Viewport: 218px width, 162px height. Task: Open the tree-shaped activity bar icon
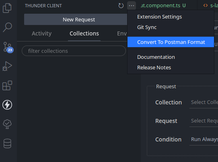pyautogui.click(x=7, y=124)
